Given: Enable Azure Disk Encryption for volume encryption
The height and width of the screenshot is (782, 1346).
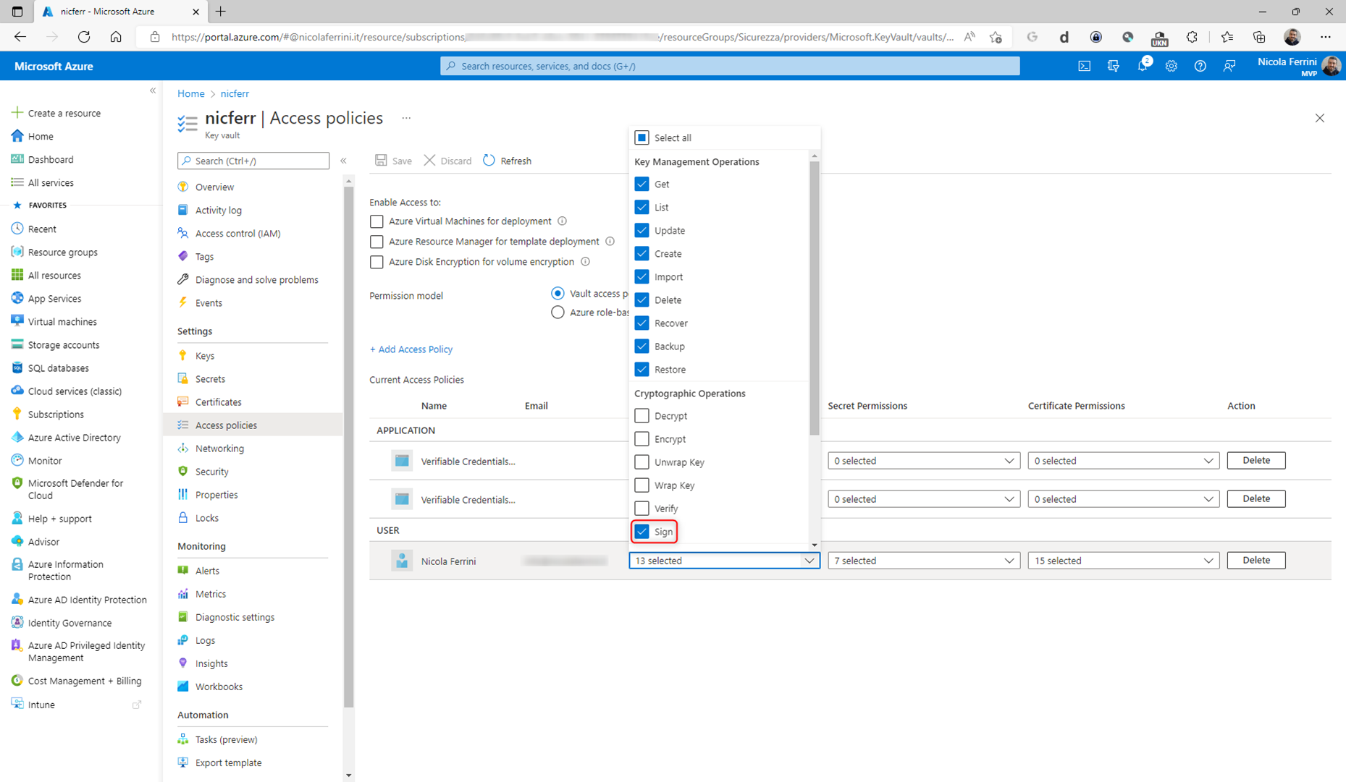Looking at the screenshot, I should click(377, 262).
